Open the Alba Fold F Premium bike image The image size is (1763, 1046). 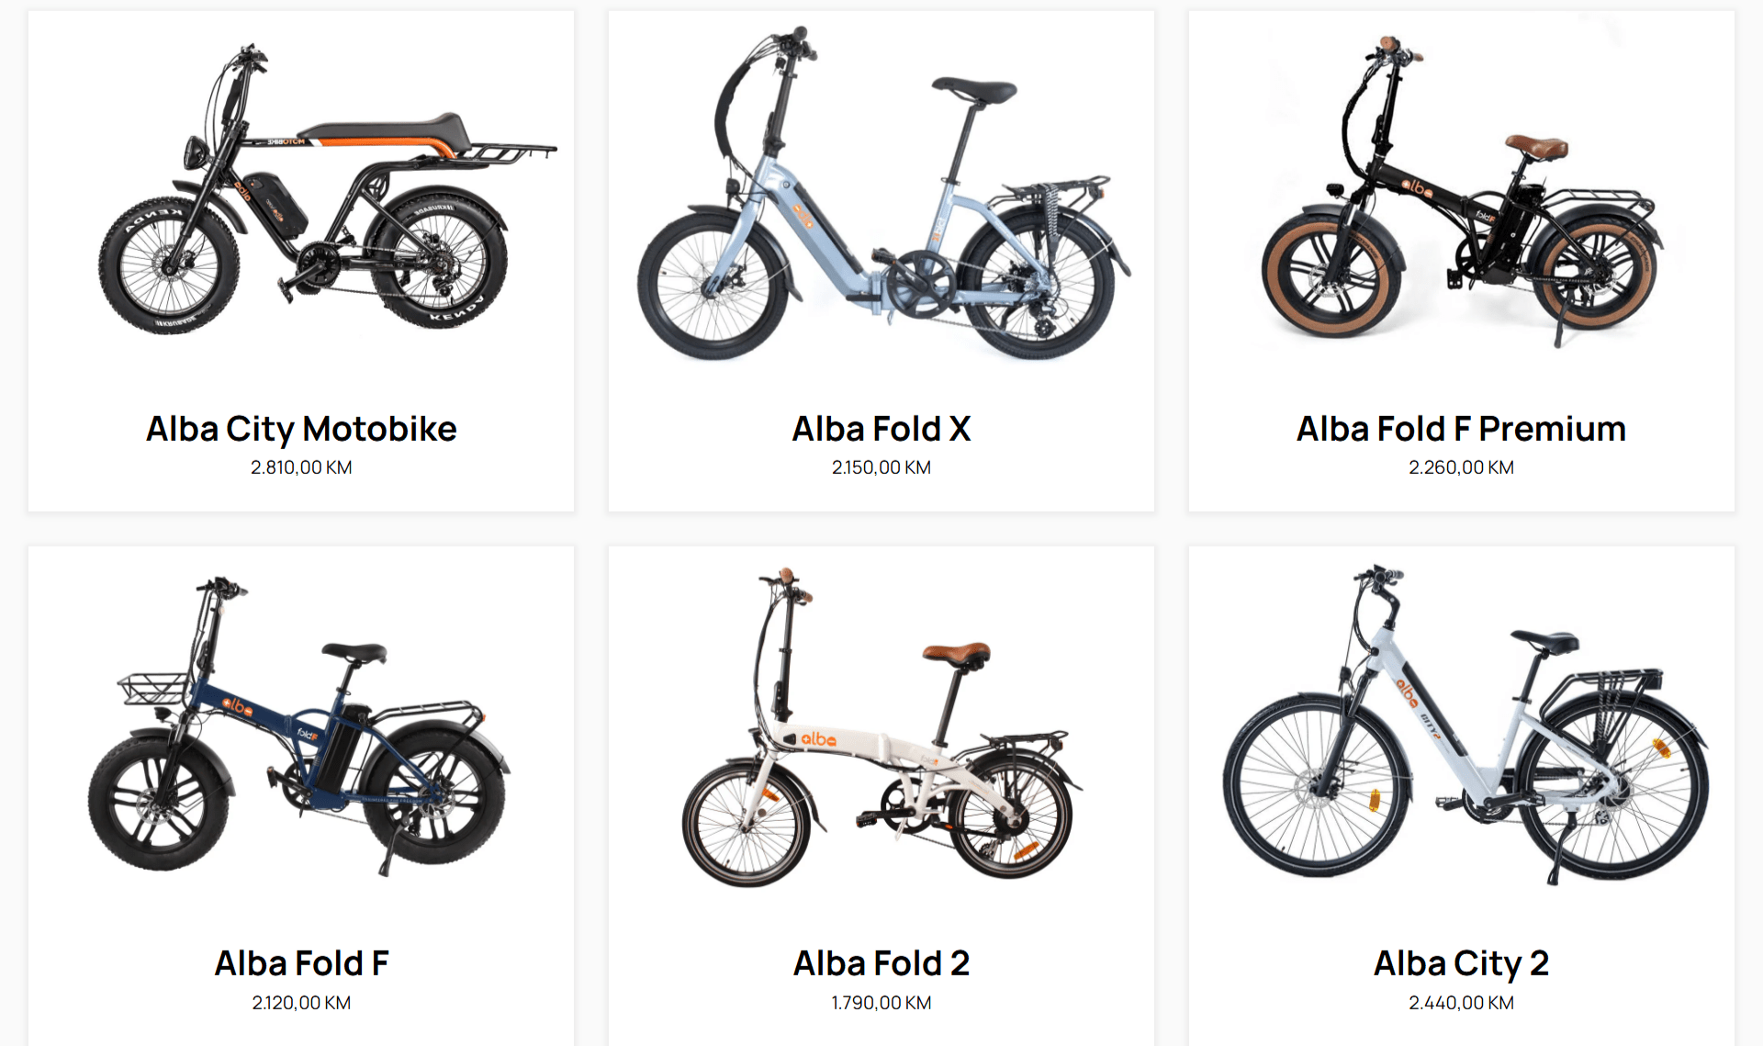tap(1462, 191)
